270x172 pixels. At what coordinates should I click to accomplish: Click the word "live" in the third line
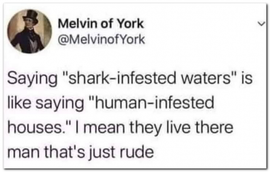tap(187, 127)
